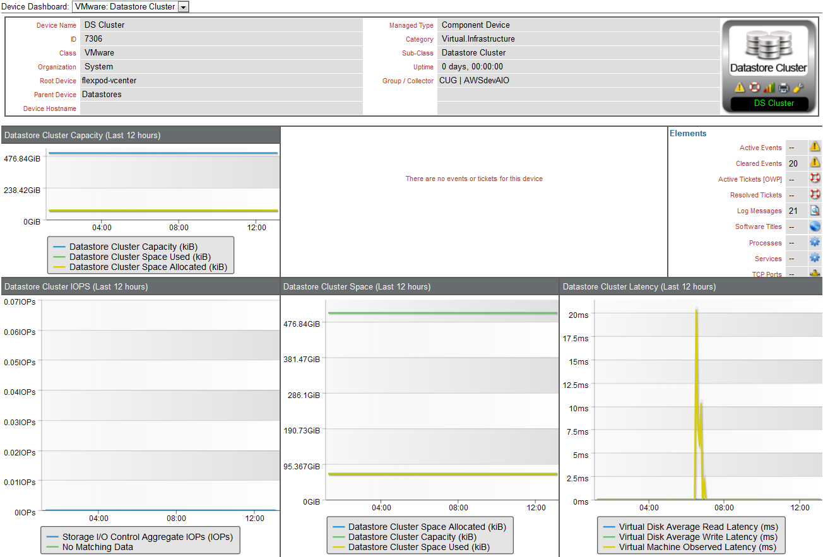Open device tools via the wrench icon
This screenshot has height=557, width=823.
tap(798, 87)
